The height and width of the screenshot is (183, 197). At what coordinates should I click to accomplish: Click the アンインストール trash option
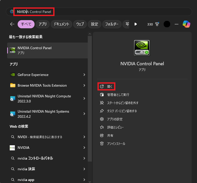tap(116, 144)
